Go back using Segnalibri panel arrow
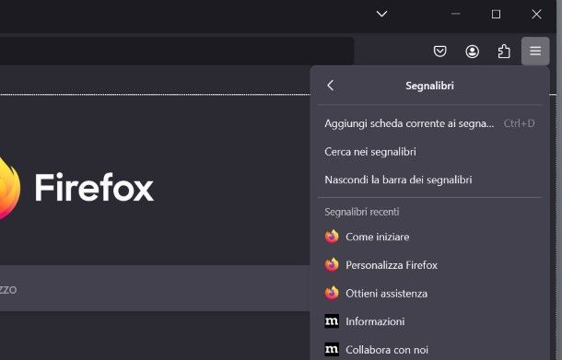562x360 pixels. pyautogui.click(x=331, y=86)
